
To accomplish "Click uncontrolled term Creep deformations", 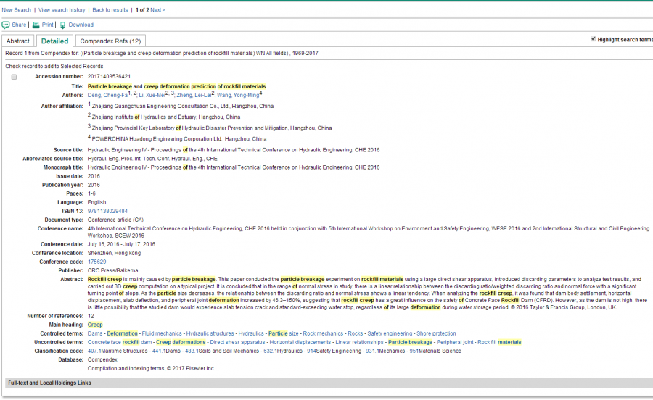I will (181, 342).
